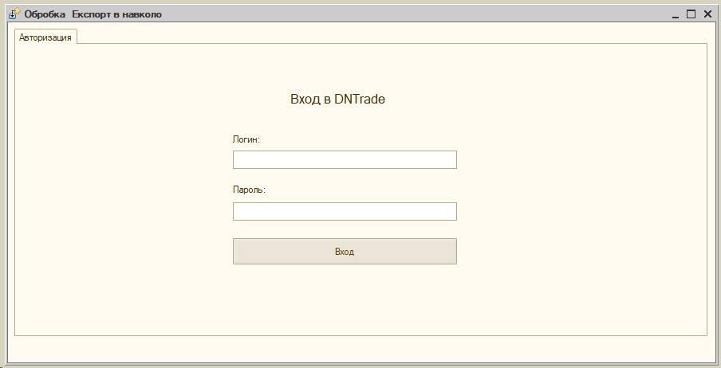Viewport: 721px width, 368px height.
Task: Click the 'Пароль:' label
Action: (x=249, y=190)
